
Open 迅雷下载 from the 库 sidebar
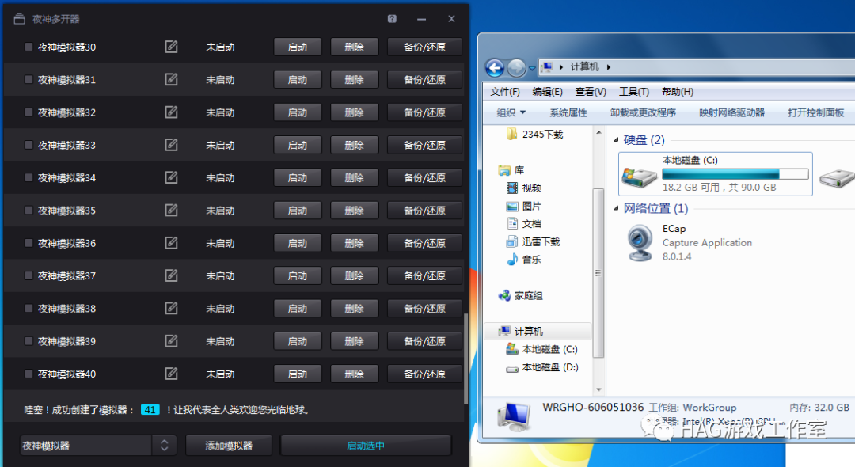pos(541,241)
